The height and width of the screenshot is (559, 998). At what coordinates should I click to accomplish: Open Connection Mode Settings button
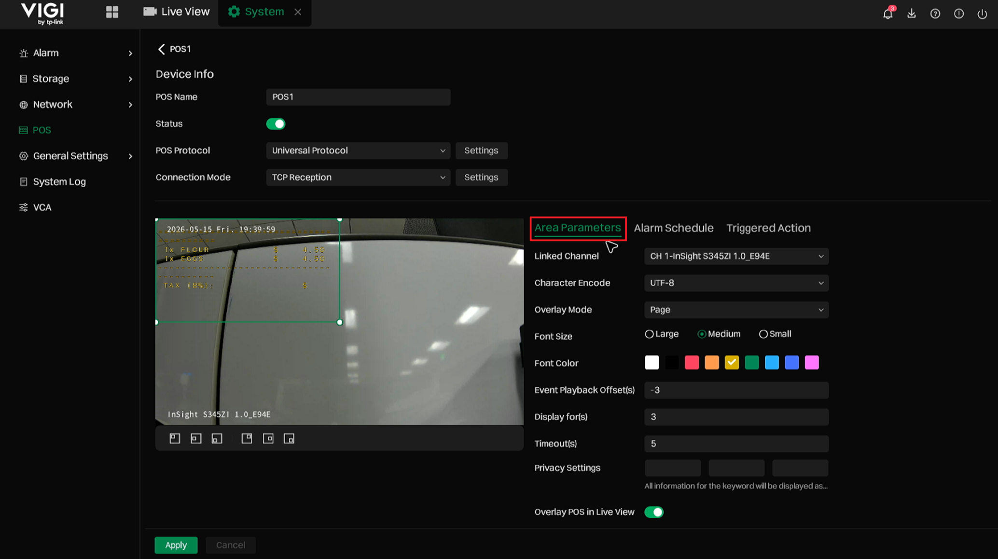(481, 177)
